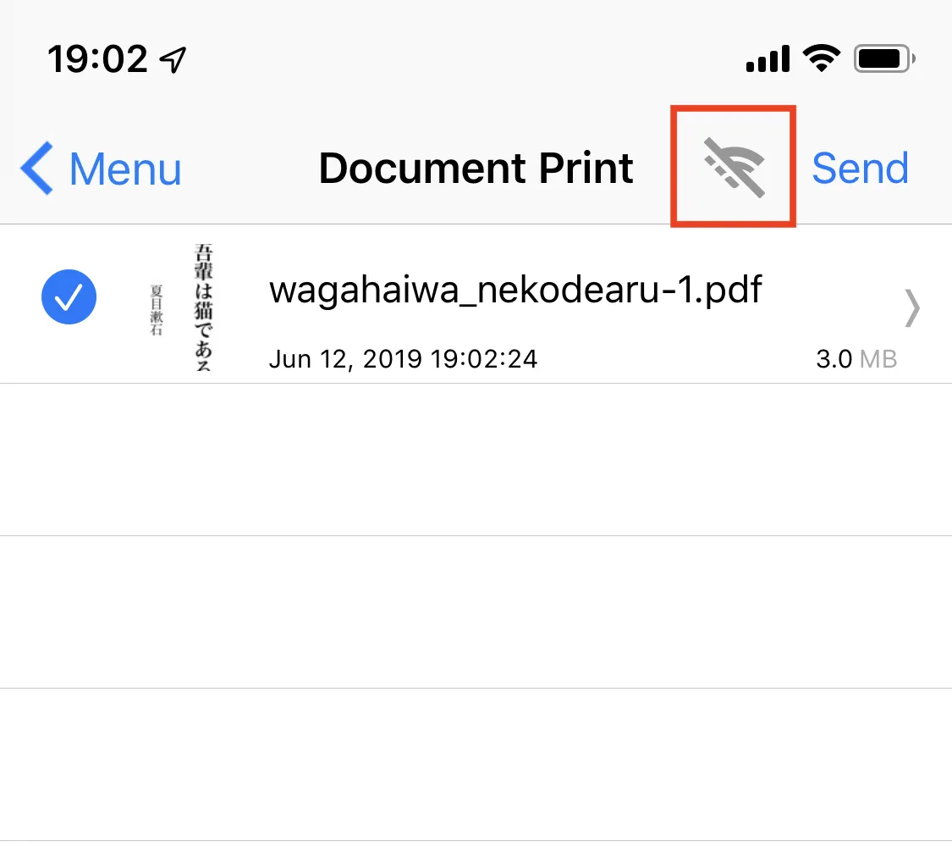
Task: Go back to Menu
Action: (x=124, y=169)
